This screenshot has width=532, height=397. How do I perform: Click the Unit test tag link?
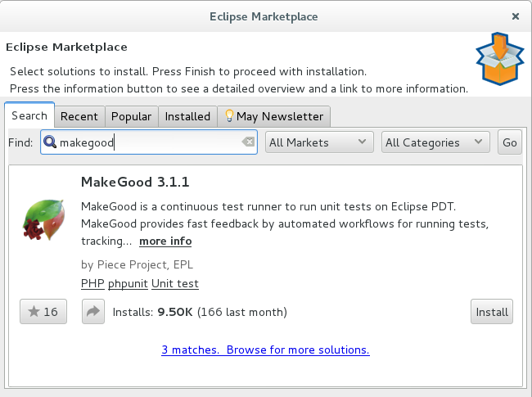click(x=175, y=284)
